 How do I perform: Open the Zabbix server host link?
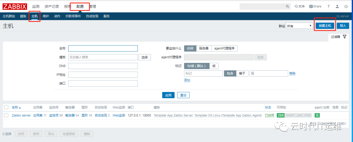pos(21,115)
